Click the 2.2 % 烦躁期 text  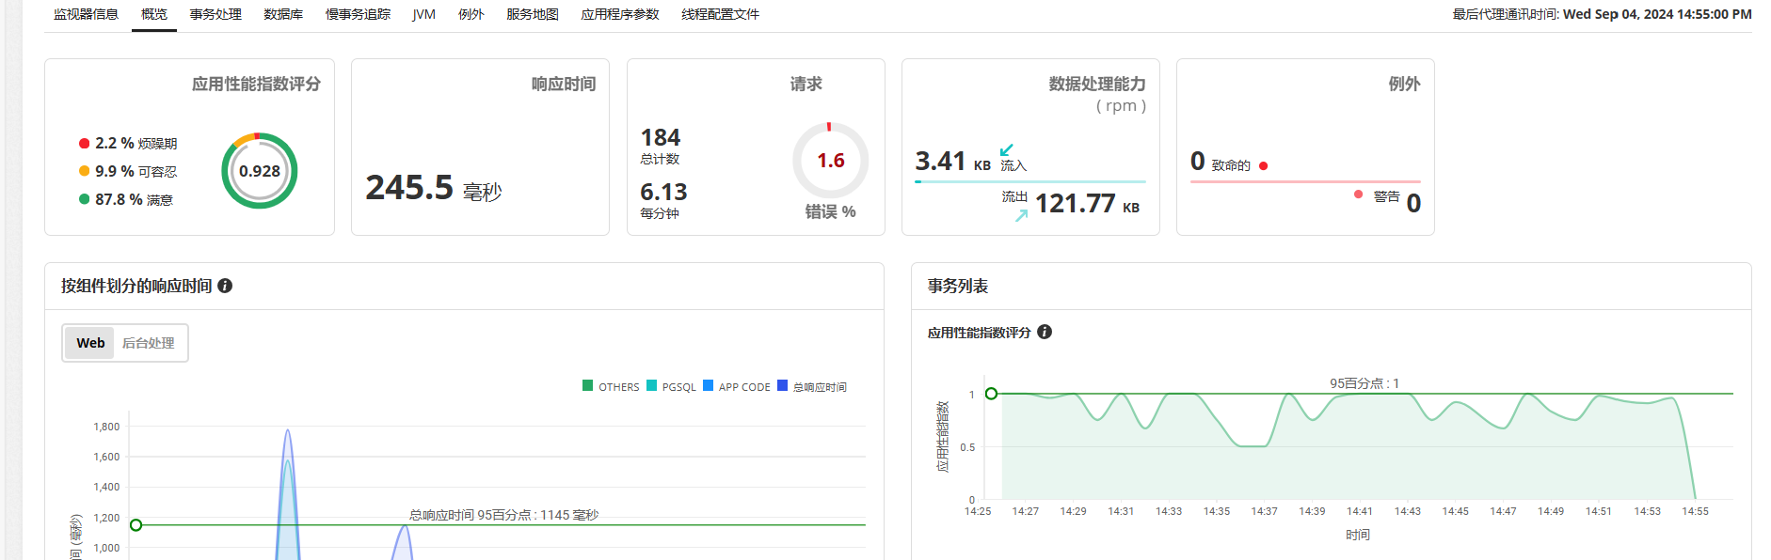point(136,144)
